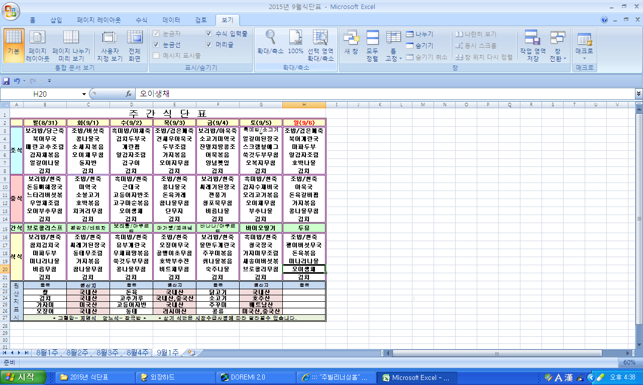Uncheck the formula bar (수식 입력줄) checkbox
This screenshot has height=385, width=643.
coord(209,34)
